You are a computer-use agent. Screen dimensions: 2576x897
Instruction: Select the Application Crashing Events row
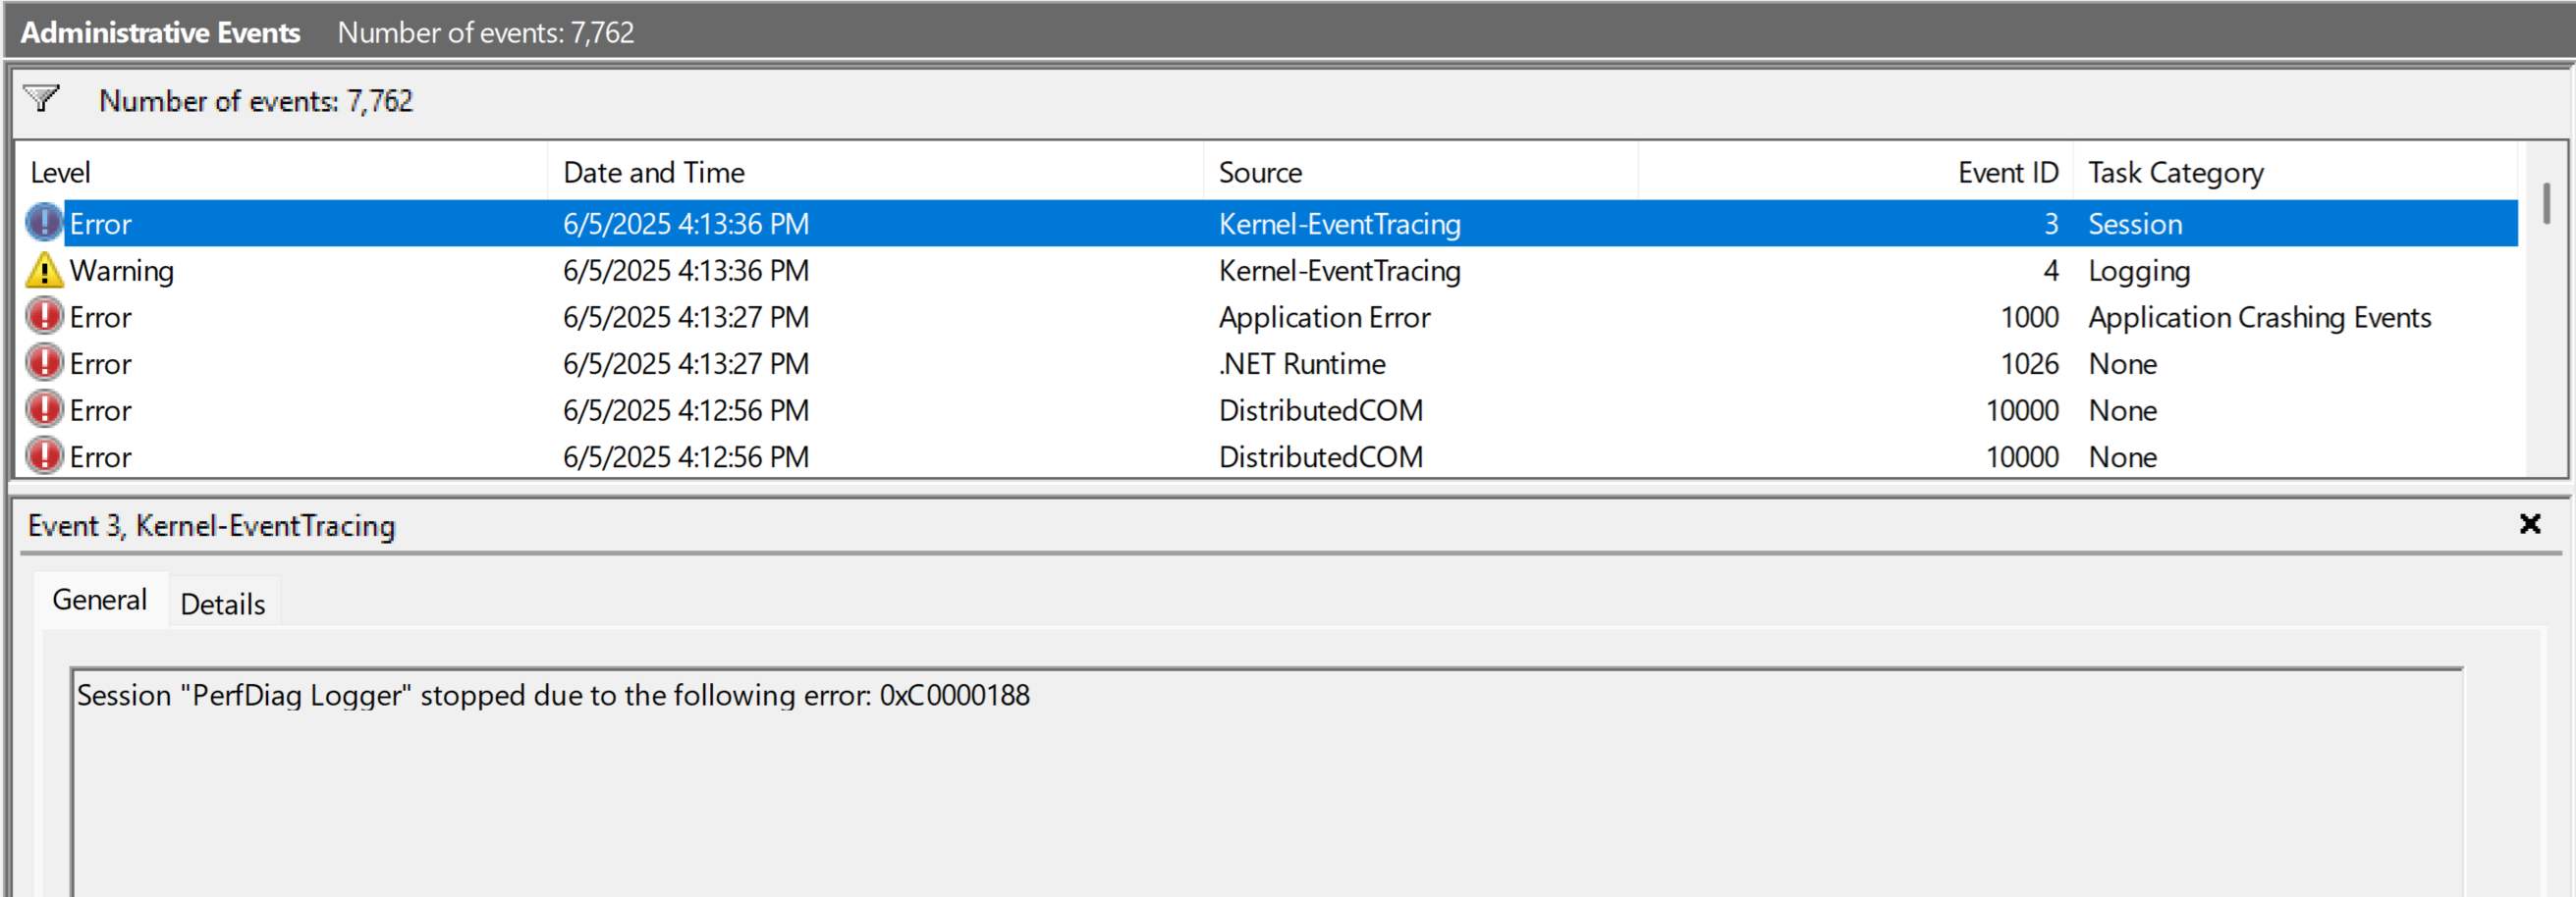(x=2258, y=318)
